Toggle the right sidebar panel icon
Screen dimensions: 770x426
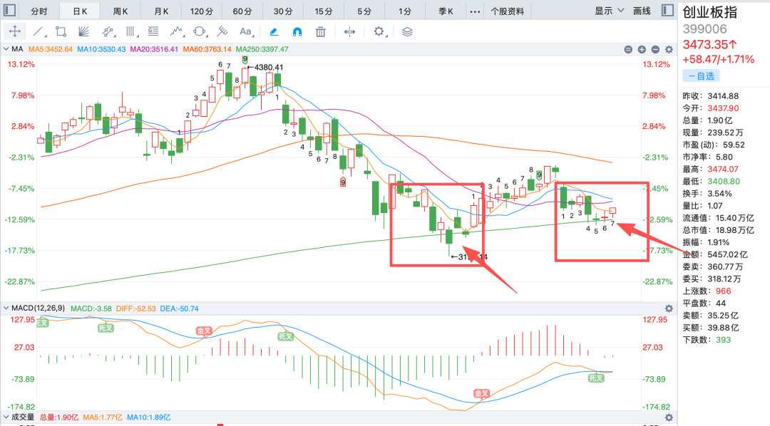(x=667, y=10)
